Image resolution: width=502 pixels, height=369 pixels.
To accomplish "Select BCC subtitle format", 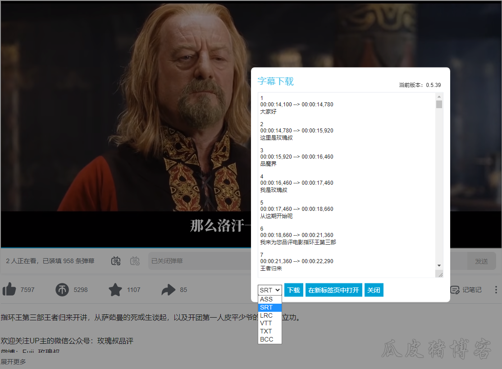I will click(269, 339).
